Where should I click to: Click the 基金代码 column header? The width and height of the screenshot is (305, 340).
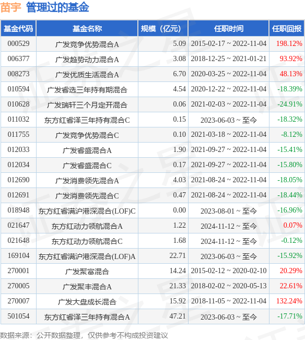click(18, 28)
